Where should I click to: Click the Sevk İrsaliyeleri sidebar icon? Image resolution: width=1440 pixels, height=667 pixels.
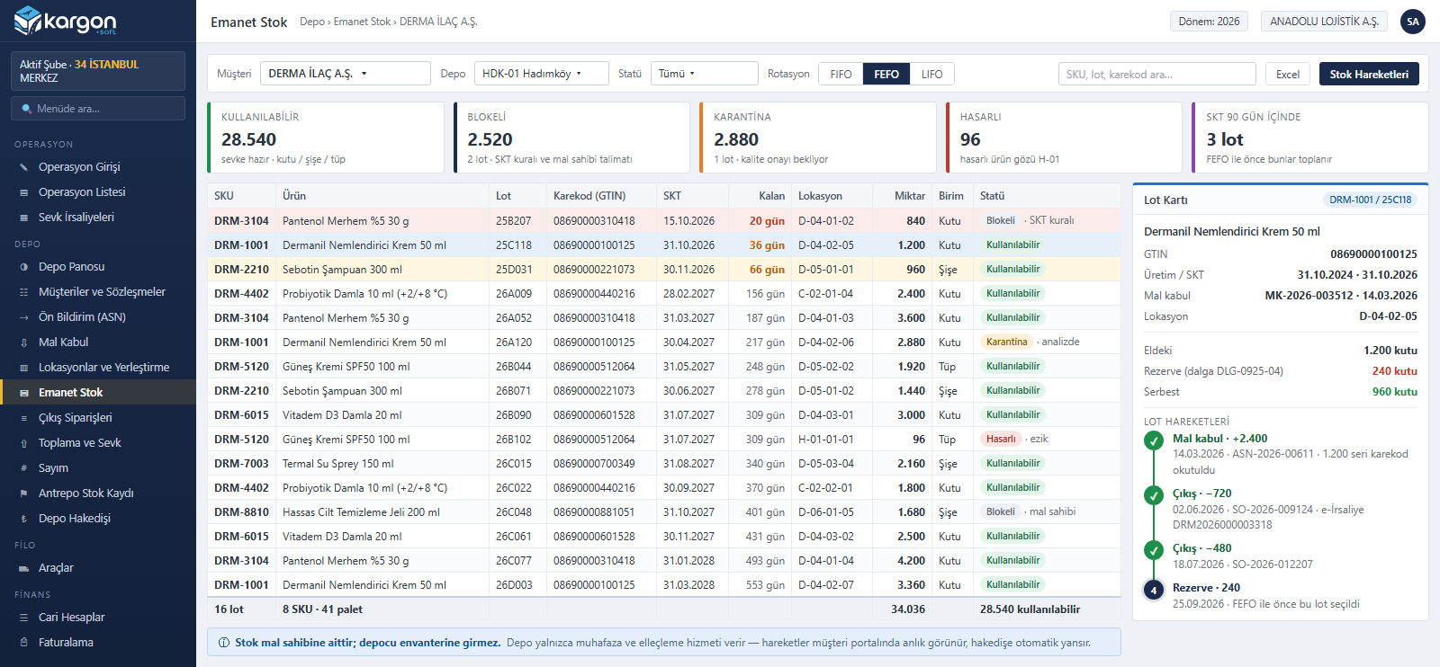[24, 218]
